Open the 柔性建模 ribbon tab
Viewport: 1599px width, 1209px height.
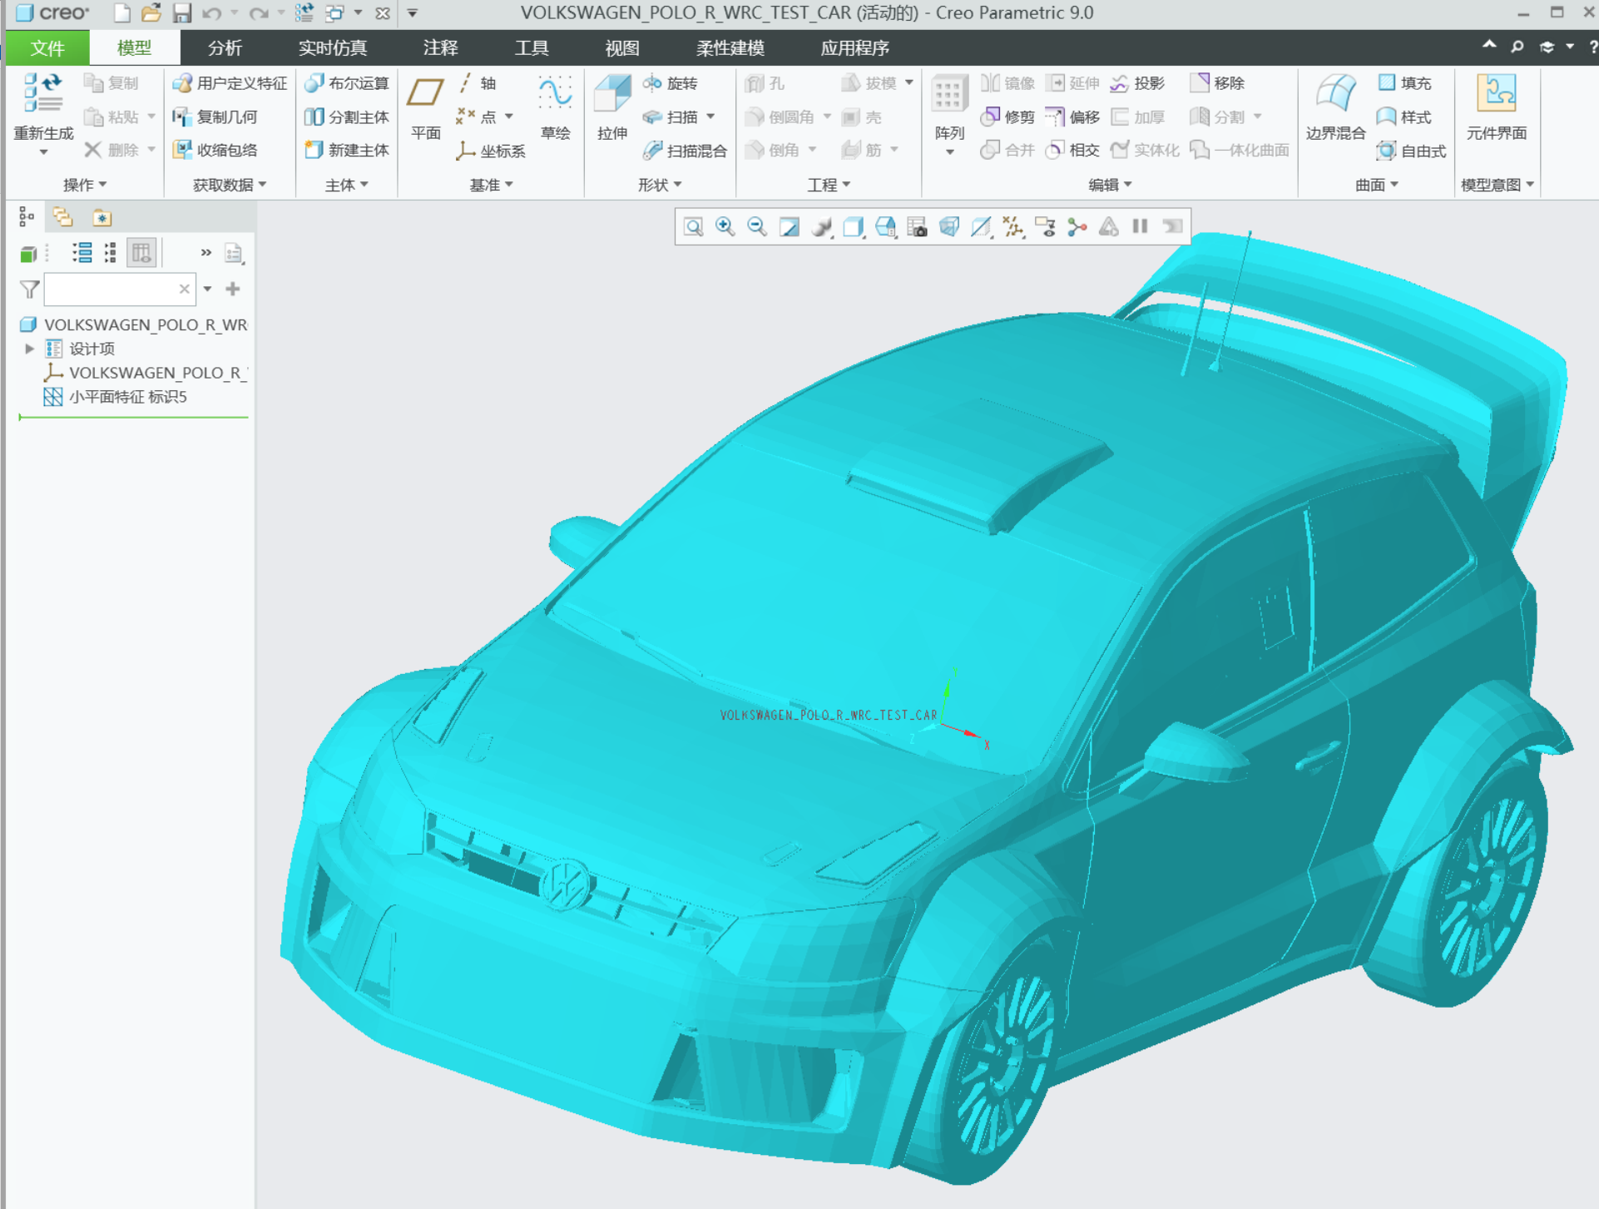[730, 48]
